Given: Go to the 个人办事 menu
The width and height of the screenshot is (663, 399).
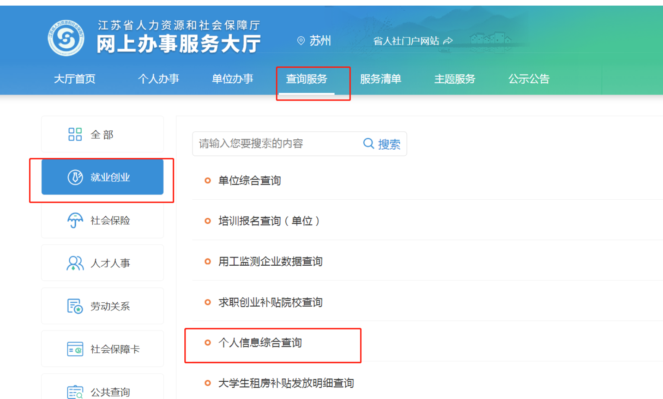Looking at the screenshot, I should point(158,79).
